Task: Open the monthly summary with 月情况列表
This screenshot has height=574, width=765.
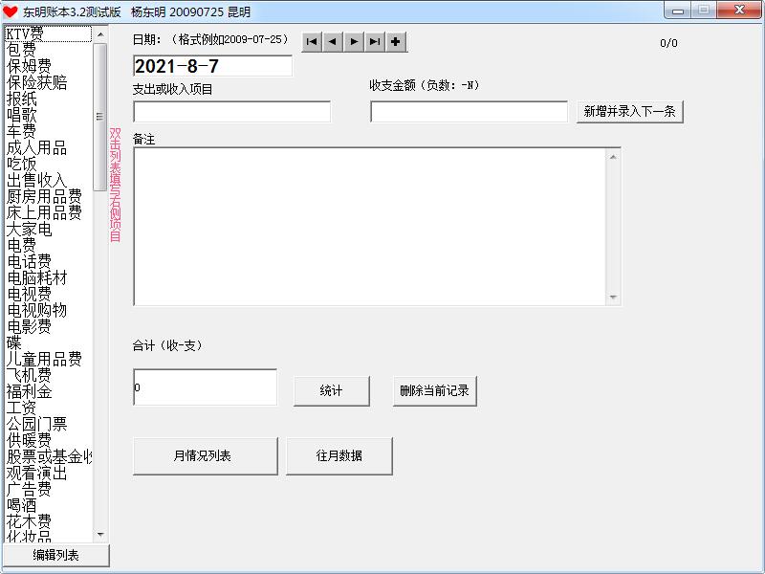Action: tap(204, 456)
